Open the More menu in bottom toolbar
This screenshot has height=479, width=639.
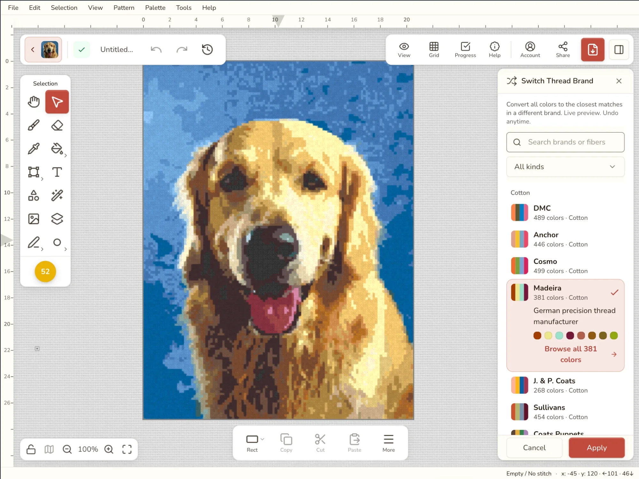pyautogui.click(x=389, y=443)
